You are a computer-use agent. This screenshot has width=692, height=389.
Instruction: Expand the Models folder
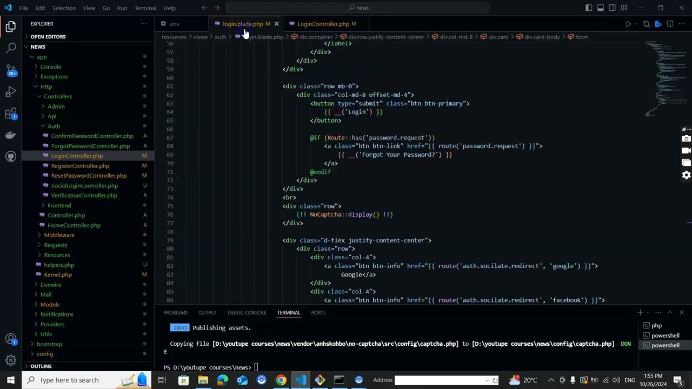50,304
